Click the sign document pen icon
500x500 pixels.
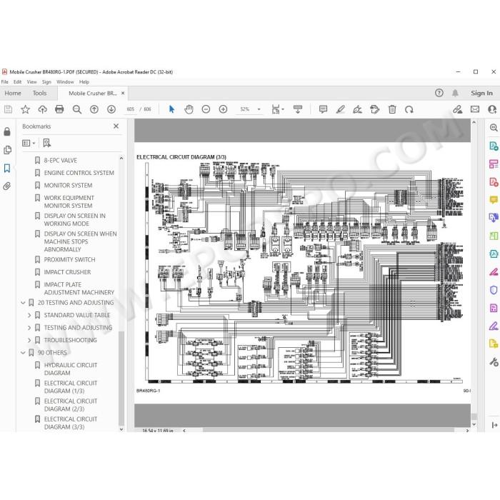click(357, 109)
